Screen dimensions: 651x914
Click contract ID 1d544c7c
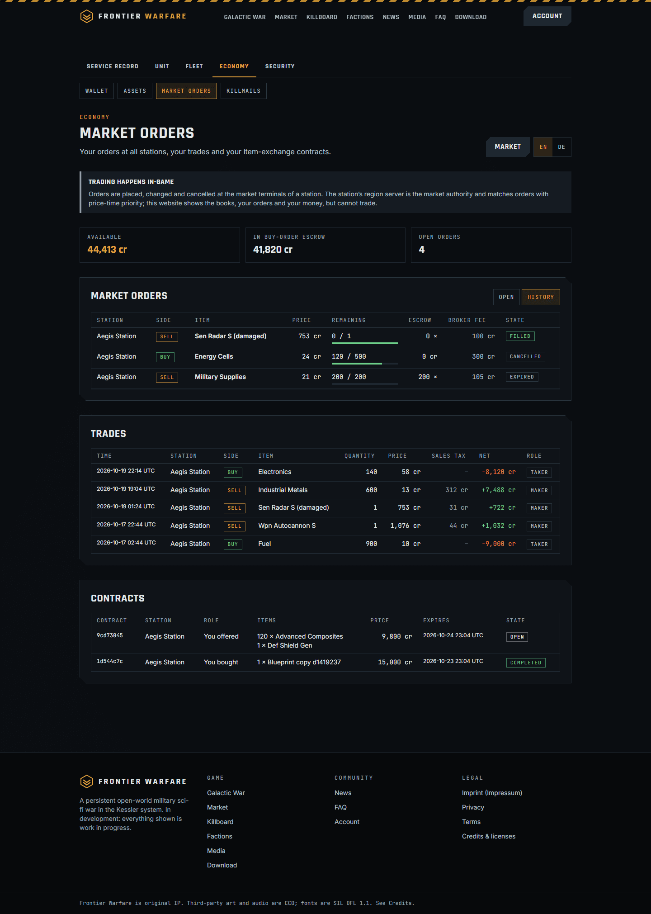pos(110,661)
